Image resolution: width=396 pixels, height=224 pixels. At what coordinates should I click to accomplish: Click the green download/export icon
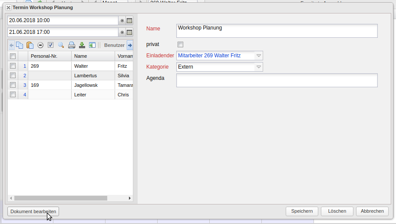82,45
